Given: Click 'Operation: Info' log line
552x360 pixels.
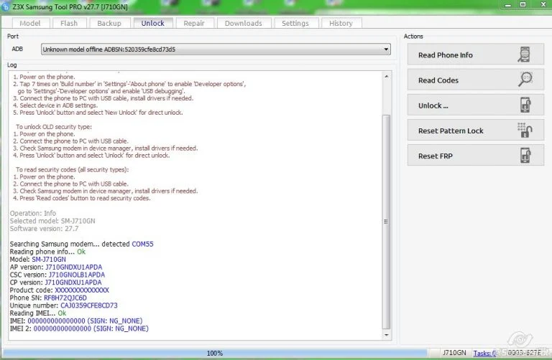Looking at the screenshot, I should [33, 213].
